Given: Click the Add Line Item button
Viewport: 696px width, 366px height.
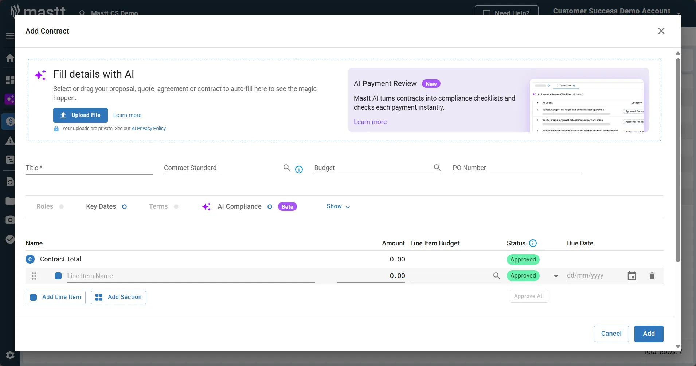Looking at the screenshot, I should coord(55,297).
